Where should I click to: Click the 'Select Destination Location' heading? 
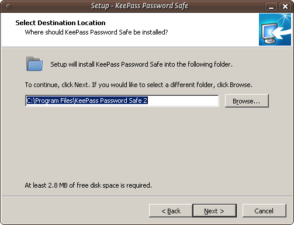[60, 23]
